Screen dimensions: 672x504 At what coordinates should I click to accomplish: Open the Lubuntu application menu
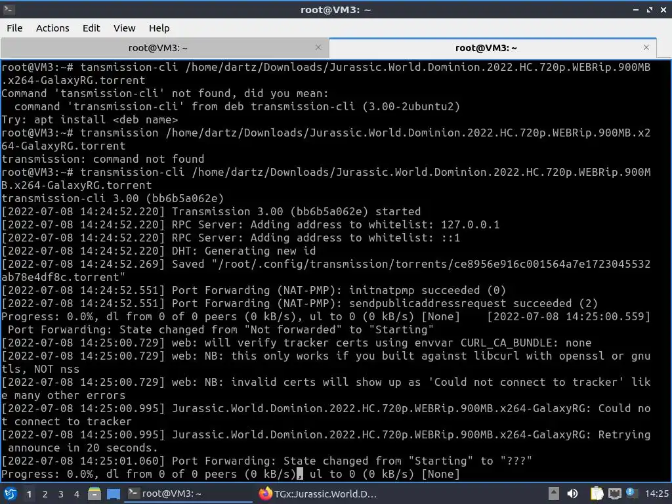pos(10,493)
